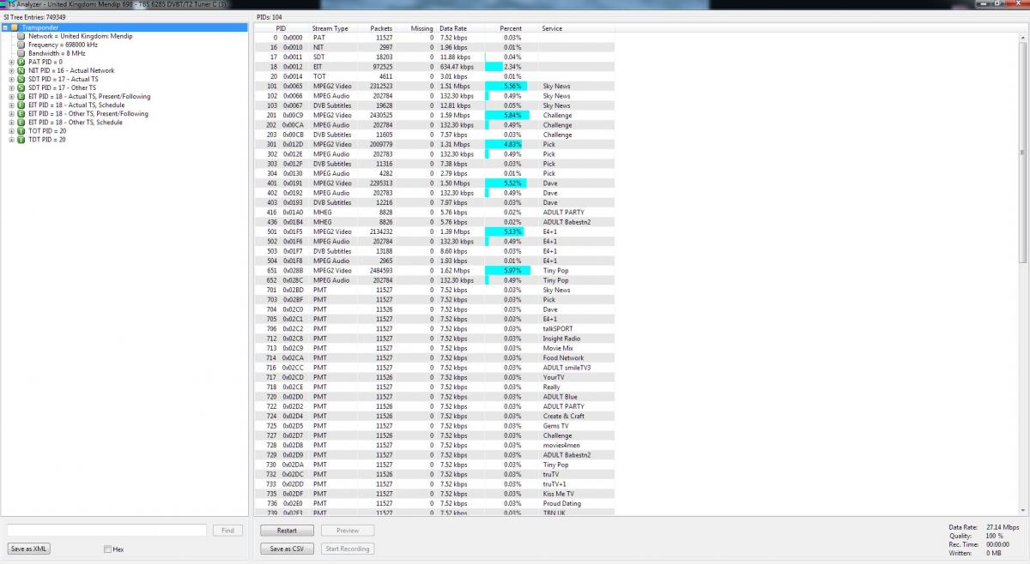This screenshot has width=1030, height=564.
Task: Click the green T icon of TDT PID = 20
Action: pyautogui.click(x=21, y=139)
